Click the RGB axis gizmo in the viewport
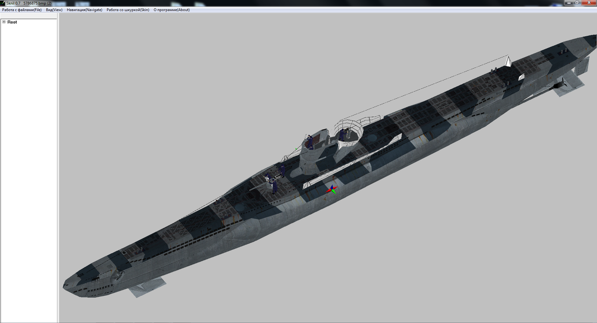 click(332, 189)
